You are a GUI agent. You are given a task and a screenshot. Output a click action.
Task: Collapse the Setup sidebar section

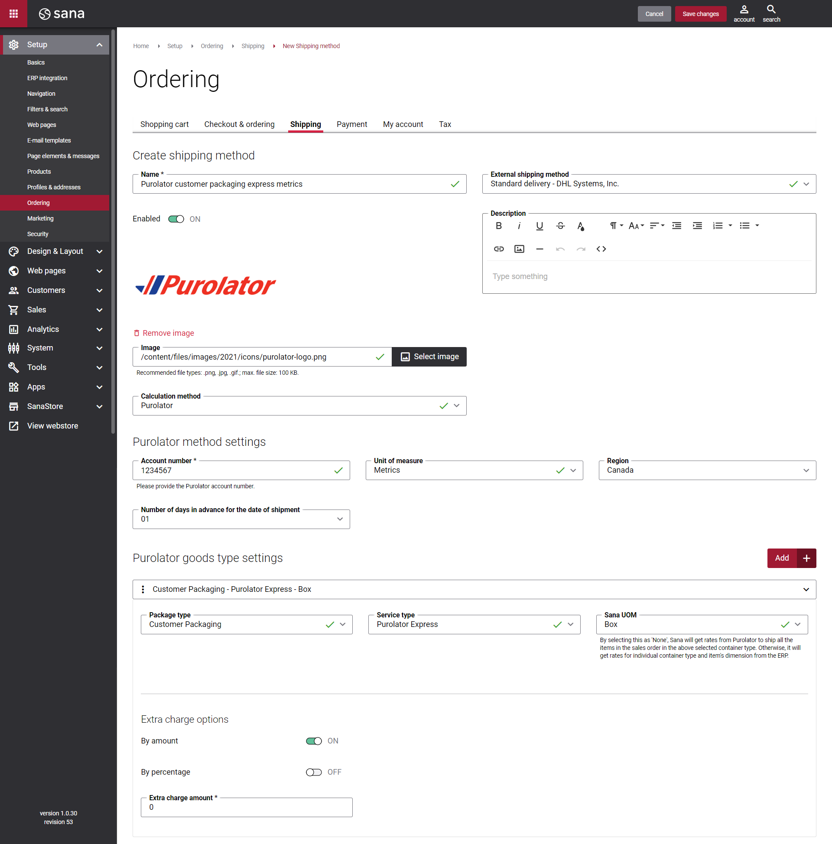pyautogui.click(x=99, y=45)
